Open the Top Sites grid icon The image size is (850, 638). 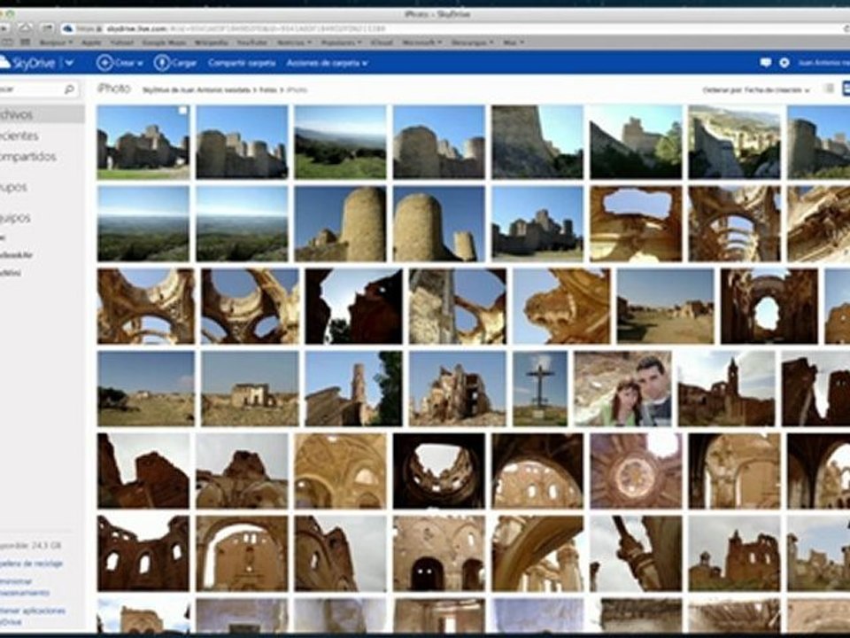tap(25, 42)
